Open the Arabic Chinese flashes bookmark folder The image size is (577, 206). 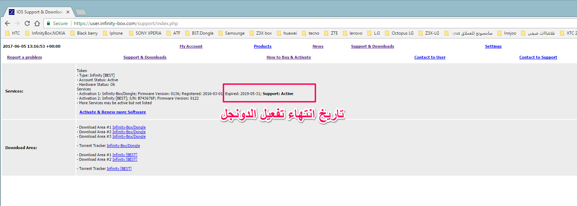538,33
